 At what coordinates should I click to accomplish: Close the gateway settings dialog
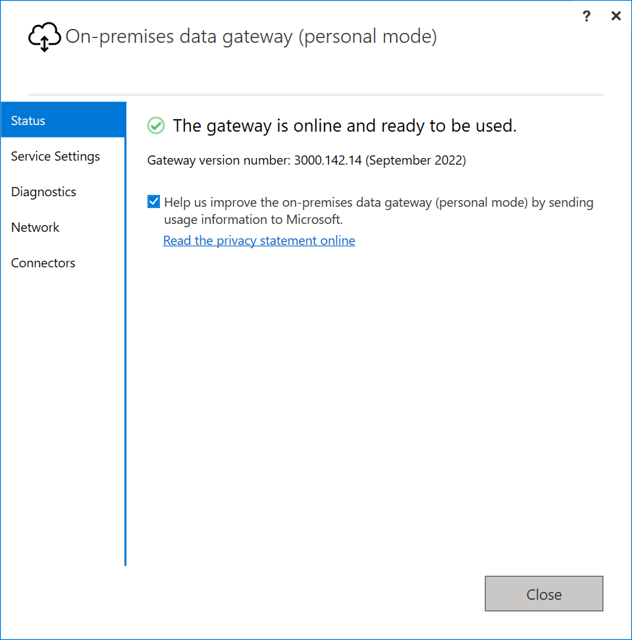tap(544, 594)
